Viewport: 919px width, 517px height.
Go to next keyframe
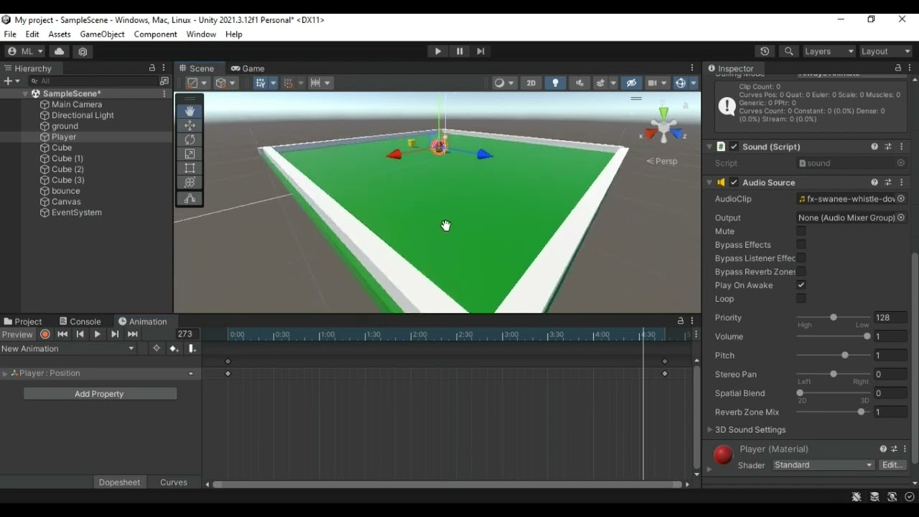pyautogui.click(x=115, y=335)
